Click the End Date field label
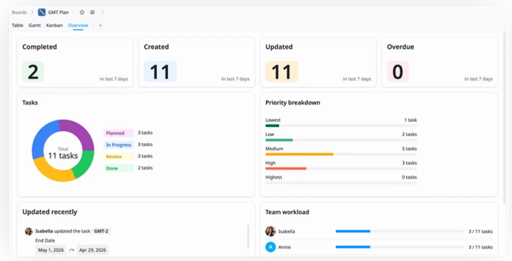512x261 pixels. pyautogui.click(x=45, y=240)
